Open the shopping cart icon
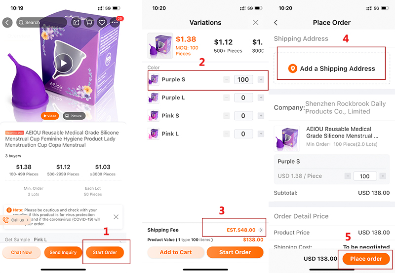Image resolution: width=395 pixels, height=273 pixels. tap(89, 23)
